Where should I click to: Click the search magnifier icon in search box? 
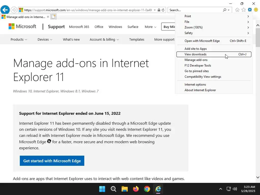tap(225, 10)
